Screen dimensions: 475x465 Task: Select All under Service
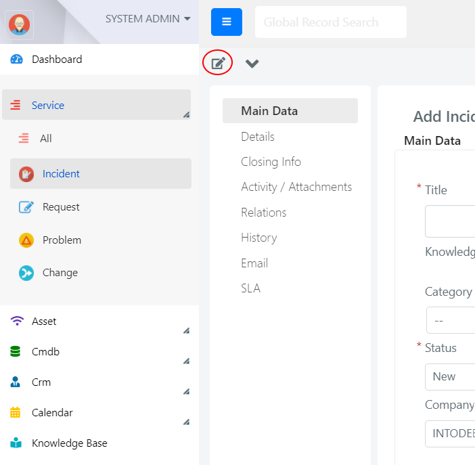point(46,139)
